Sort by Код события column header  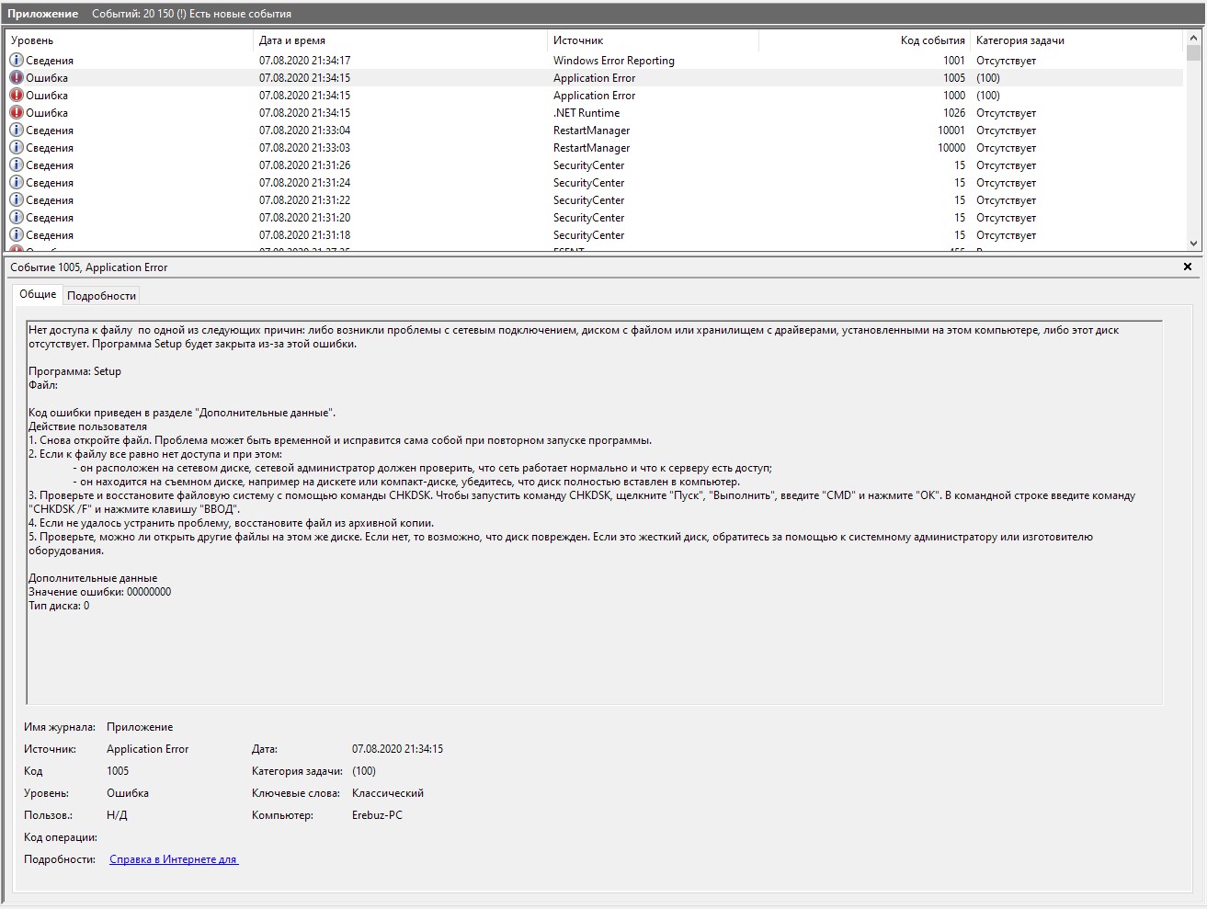pyautogui.click(x=864, y=40)
